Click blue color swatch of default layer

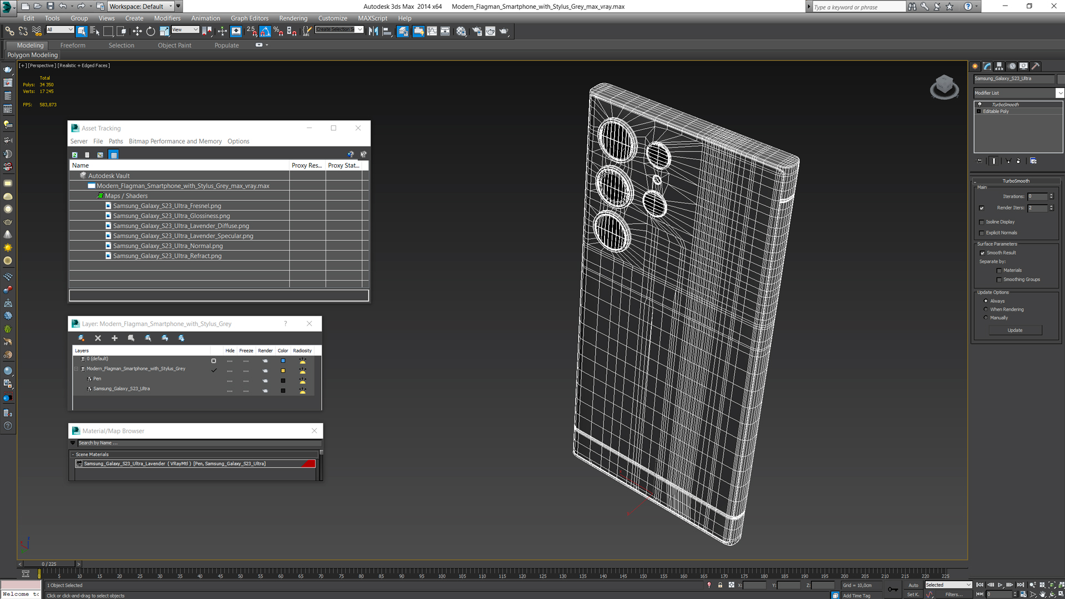(283, 361)
